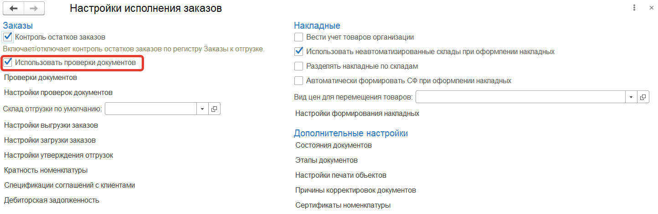Open Настройки печати объектов
Screen dimensions: 658x214
341,175
